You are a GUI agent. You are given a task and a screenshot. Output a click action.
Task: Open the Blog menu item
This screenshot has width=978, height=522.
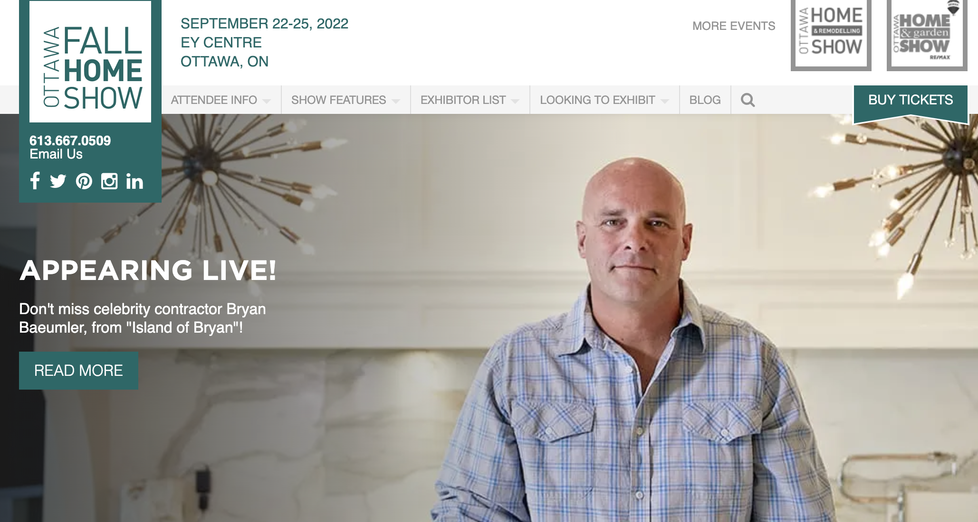(705, 100)
